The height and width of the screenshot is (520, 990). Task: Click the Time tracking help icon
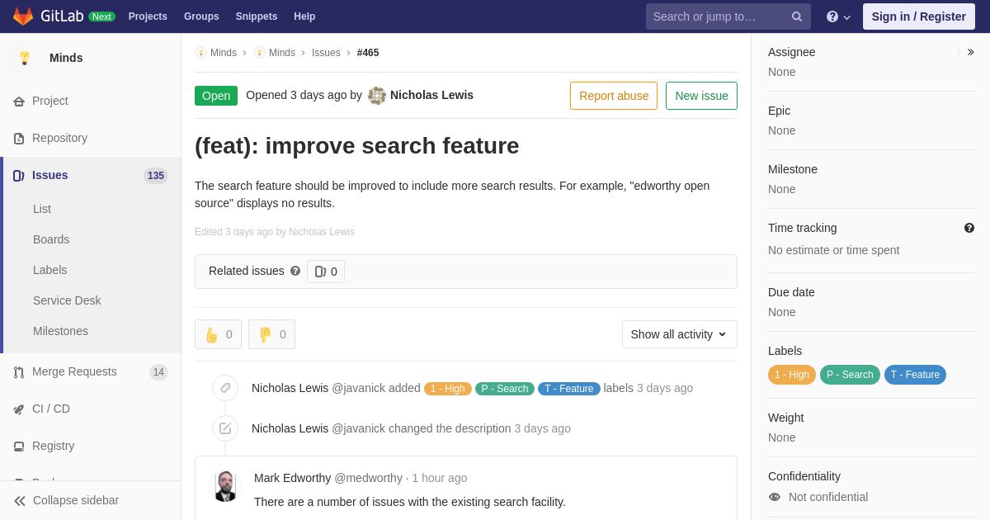[969, 228]
